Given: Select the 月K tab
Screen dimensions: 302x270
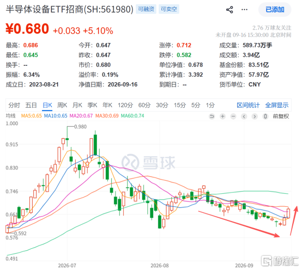Looking at the screenshot, I should [x=77, y=105].
